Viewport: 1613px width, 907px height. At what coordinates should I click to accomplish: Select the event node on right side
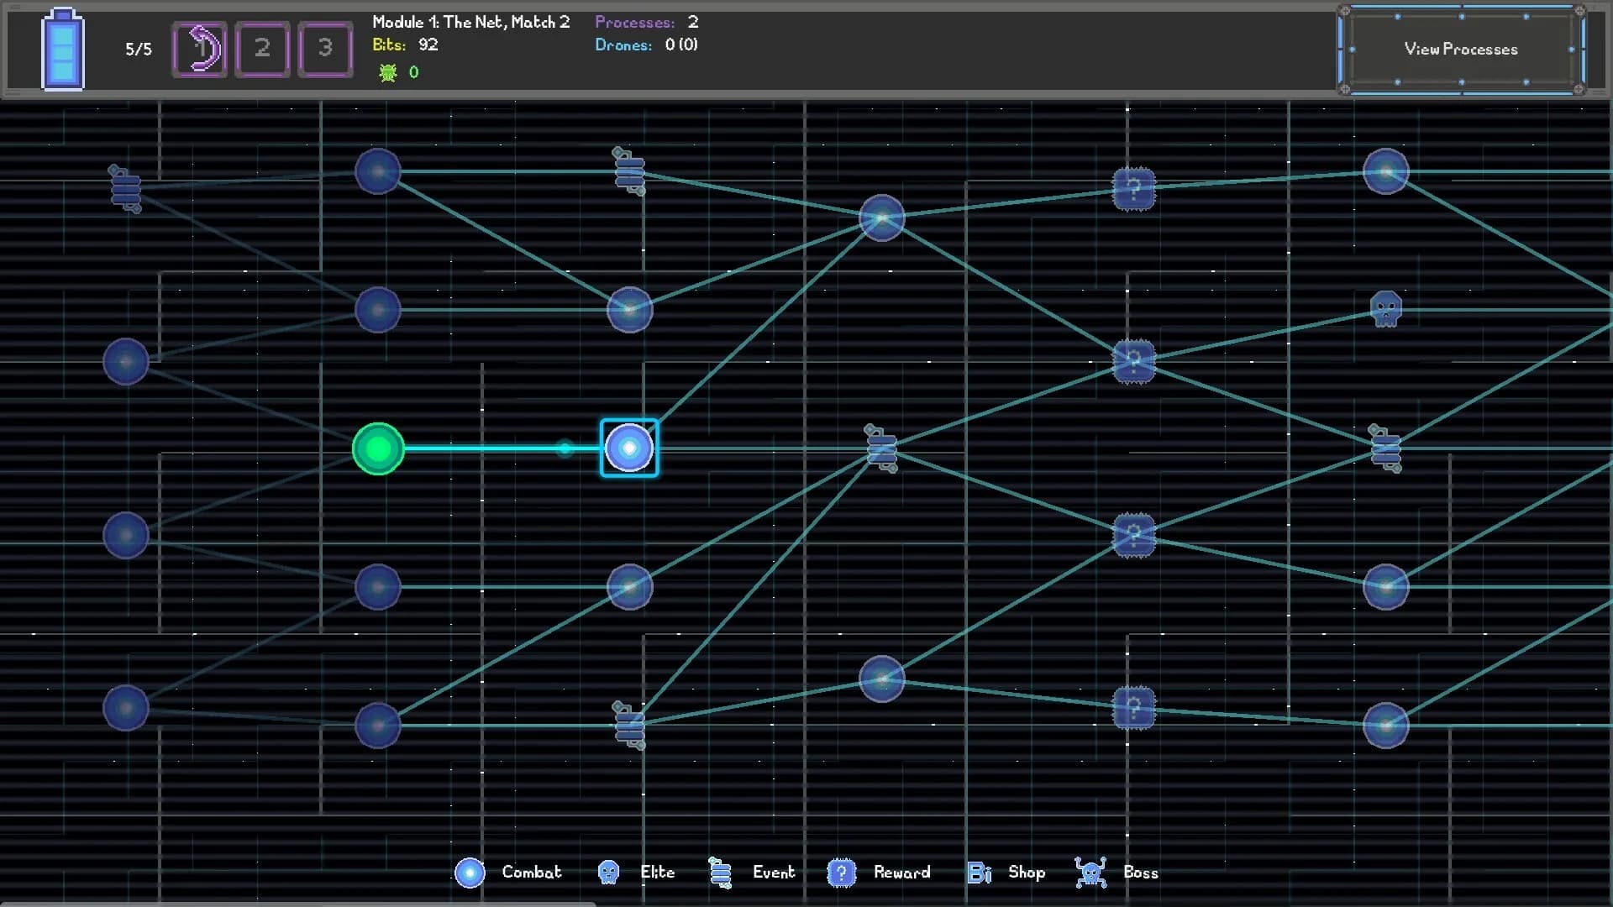coord(1385,448)
